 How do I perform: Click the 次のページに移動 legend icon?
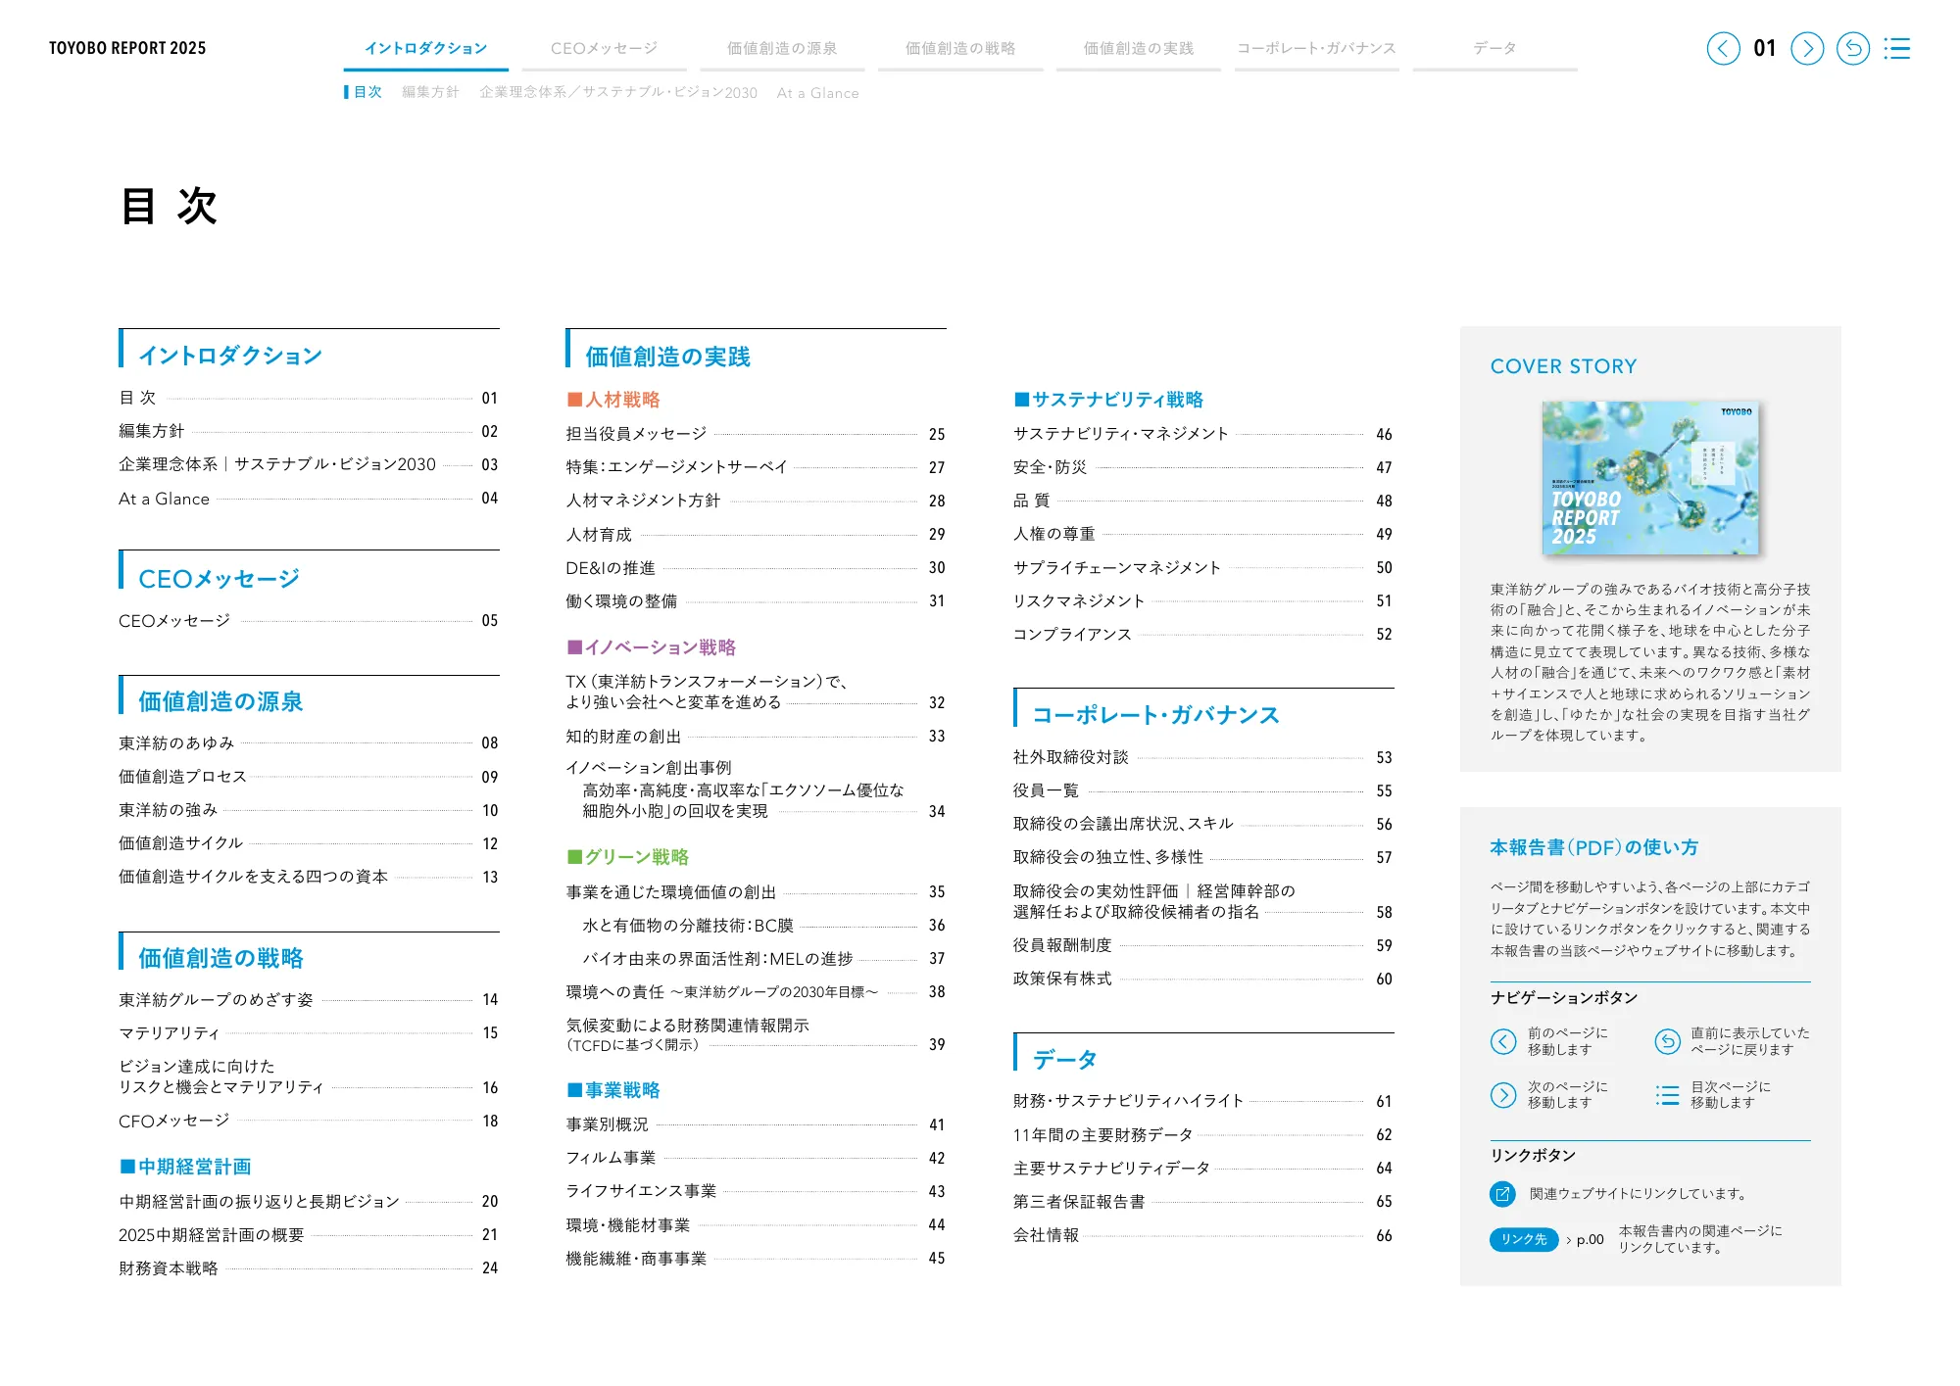(x=1502, y=1095)
